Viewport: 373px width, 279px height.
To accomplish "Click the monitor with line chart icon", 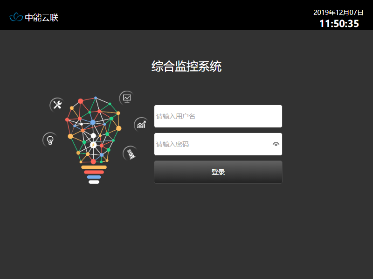I will [127, 98].
